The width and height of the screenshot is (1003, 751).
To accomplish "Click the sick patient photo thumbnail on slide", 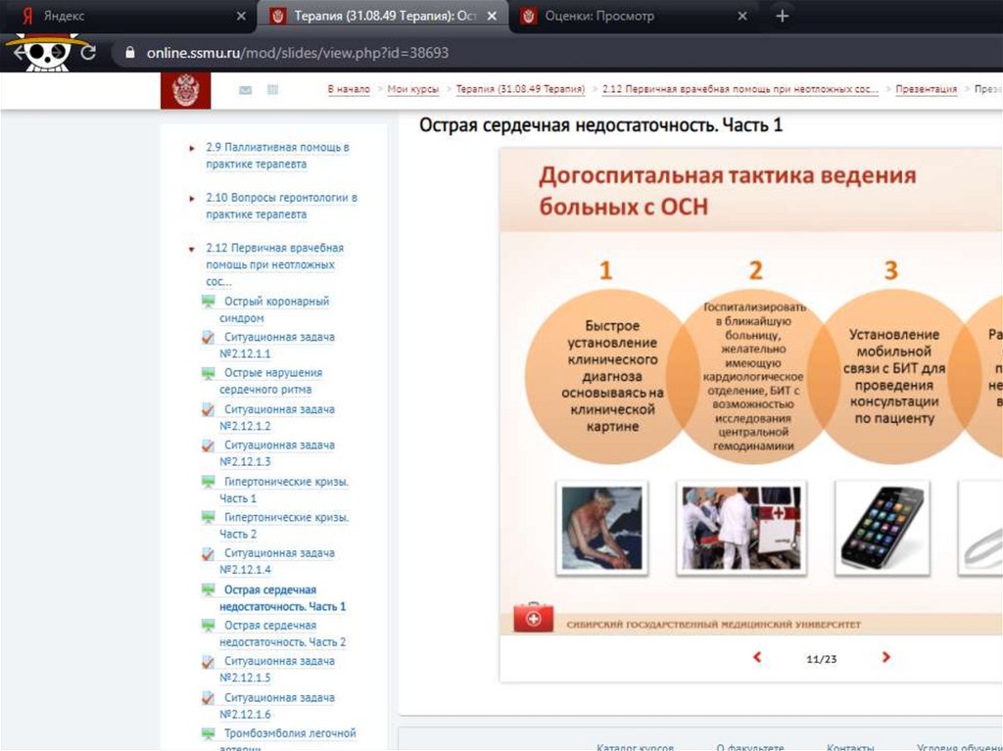I will click(602, 529).
